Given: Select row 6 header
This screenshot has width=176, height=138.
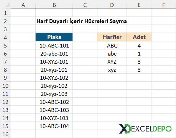Looking at the screenshot, I should 5,54.
